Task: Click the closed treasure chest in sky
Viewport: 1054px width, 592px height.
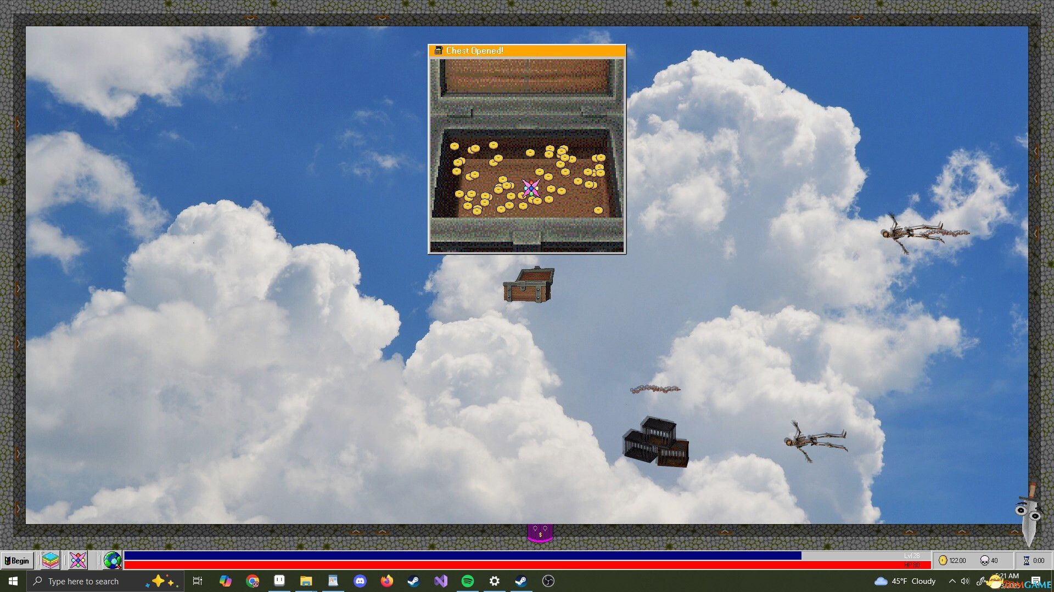Action: tap(528, 285)
